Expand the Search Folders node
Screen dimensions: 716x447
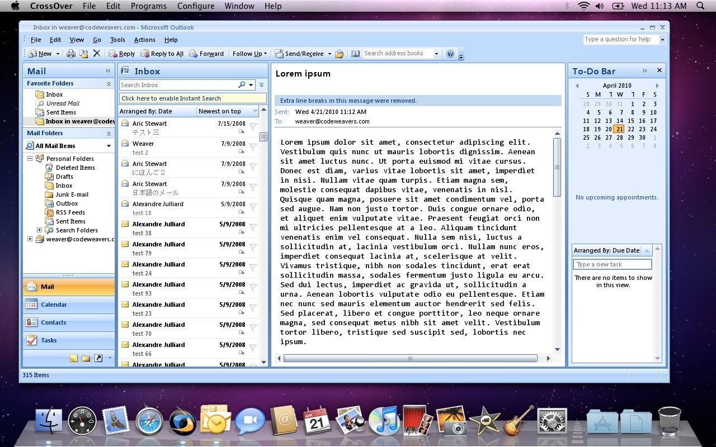tap(39, 230)
